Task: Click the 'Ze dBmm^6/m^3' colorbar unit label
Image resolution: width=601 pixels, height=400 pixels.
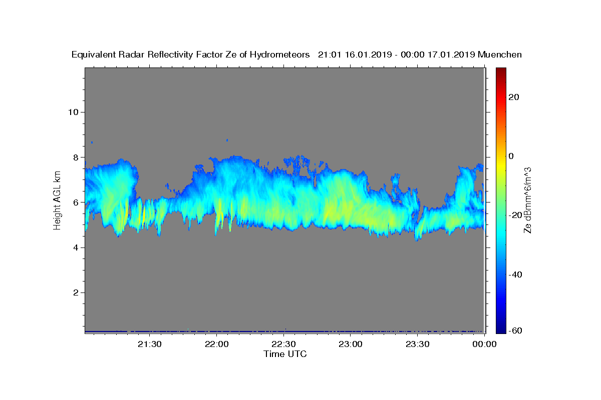Action: (527, 200)
